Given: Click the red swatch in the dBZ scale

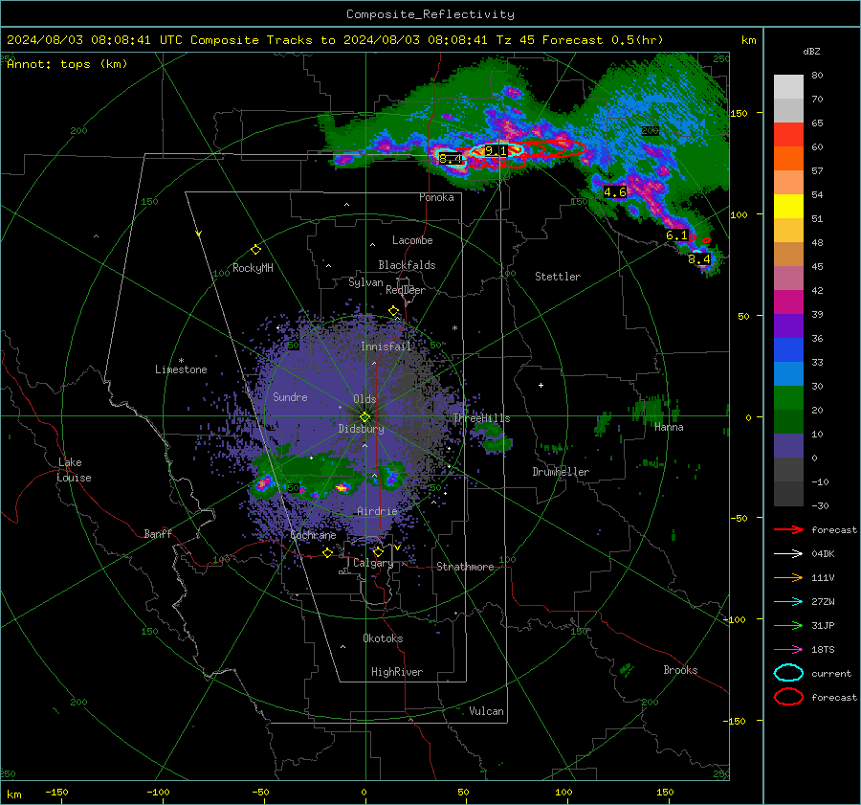Looking at the screenshot, I should coord(788,135).
